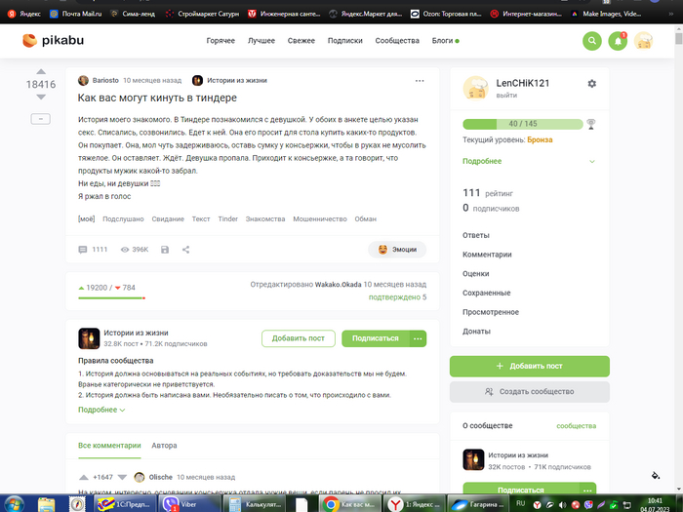The width and height of the screenshot is (683, 512).
Task: Click the trophy icon next to level bar
Action: (x=590, y=125)
